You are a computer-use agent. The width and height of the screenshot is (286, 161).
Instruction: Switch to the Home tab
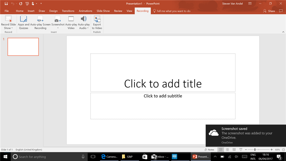pyautogui.click(x=20, y=11)
